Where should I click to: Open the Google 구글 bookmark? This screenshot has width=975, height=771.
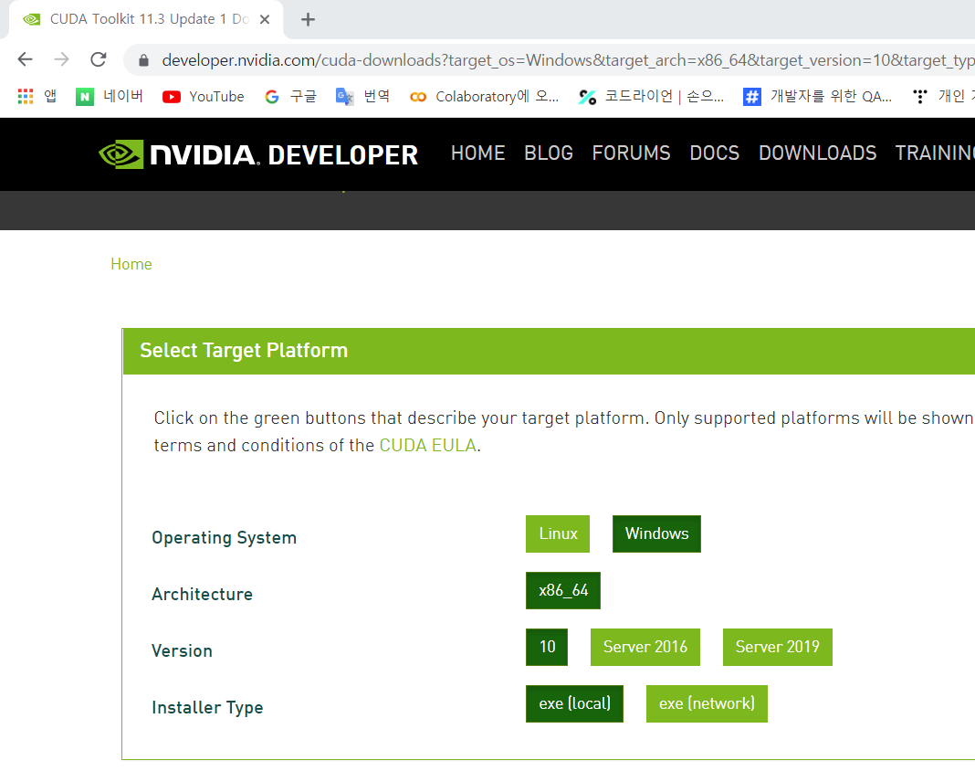290,97
